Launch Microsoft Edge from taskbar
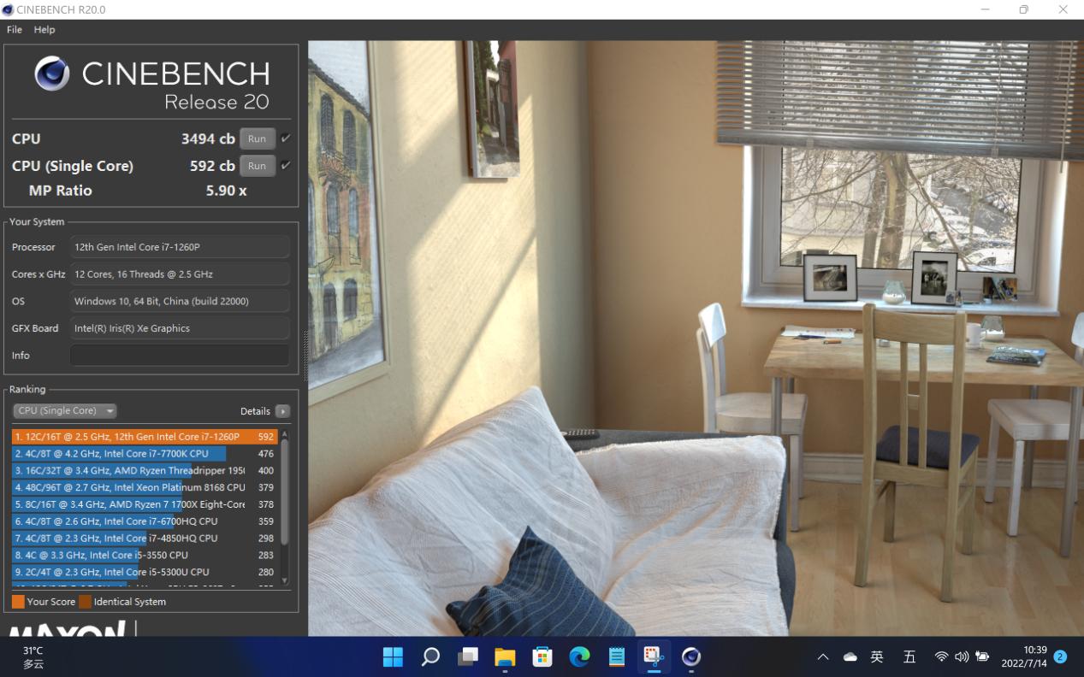Viewport: 1084px width, 677px height. coord(579,656)
